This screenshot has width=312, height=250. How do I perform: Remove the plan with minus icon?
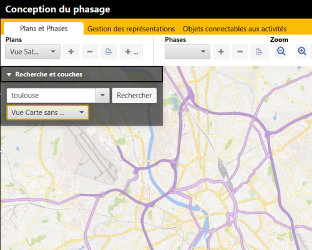(x=90, y=52)
